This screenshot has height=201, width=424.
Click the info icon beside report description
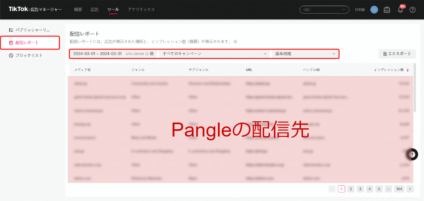pos(235,42)
